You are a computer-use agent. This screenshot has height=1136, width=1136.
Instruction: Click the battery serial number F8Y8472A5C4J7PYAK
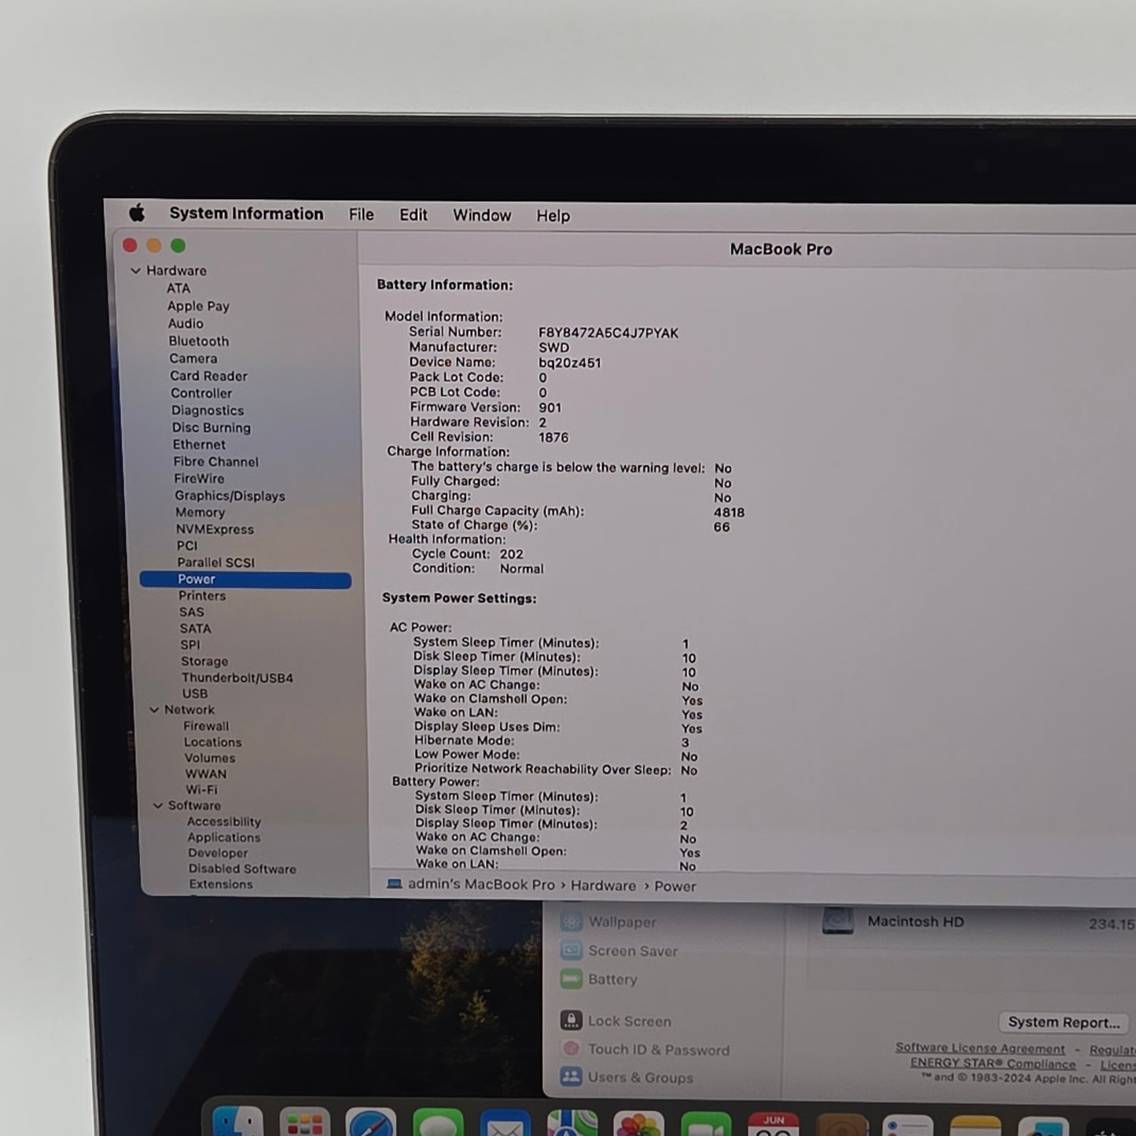608,333
